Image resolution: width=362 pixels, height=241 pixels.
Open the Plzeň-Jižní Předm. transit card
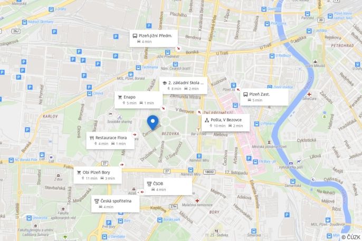[154, 38]
